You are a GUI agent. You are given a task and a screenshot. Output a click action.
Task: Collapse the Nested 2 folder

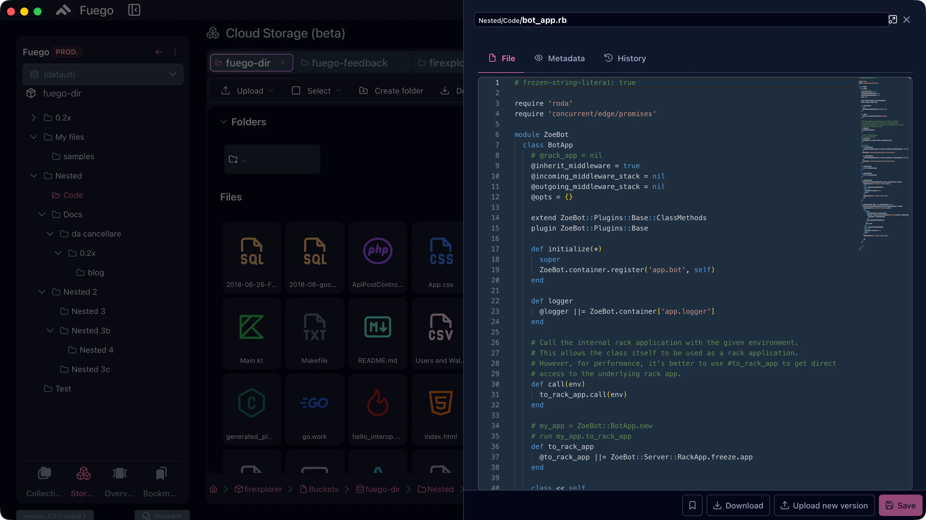[42, 292]
